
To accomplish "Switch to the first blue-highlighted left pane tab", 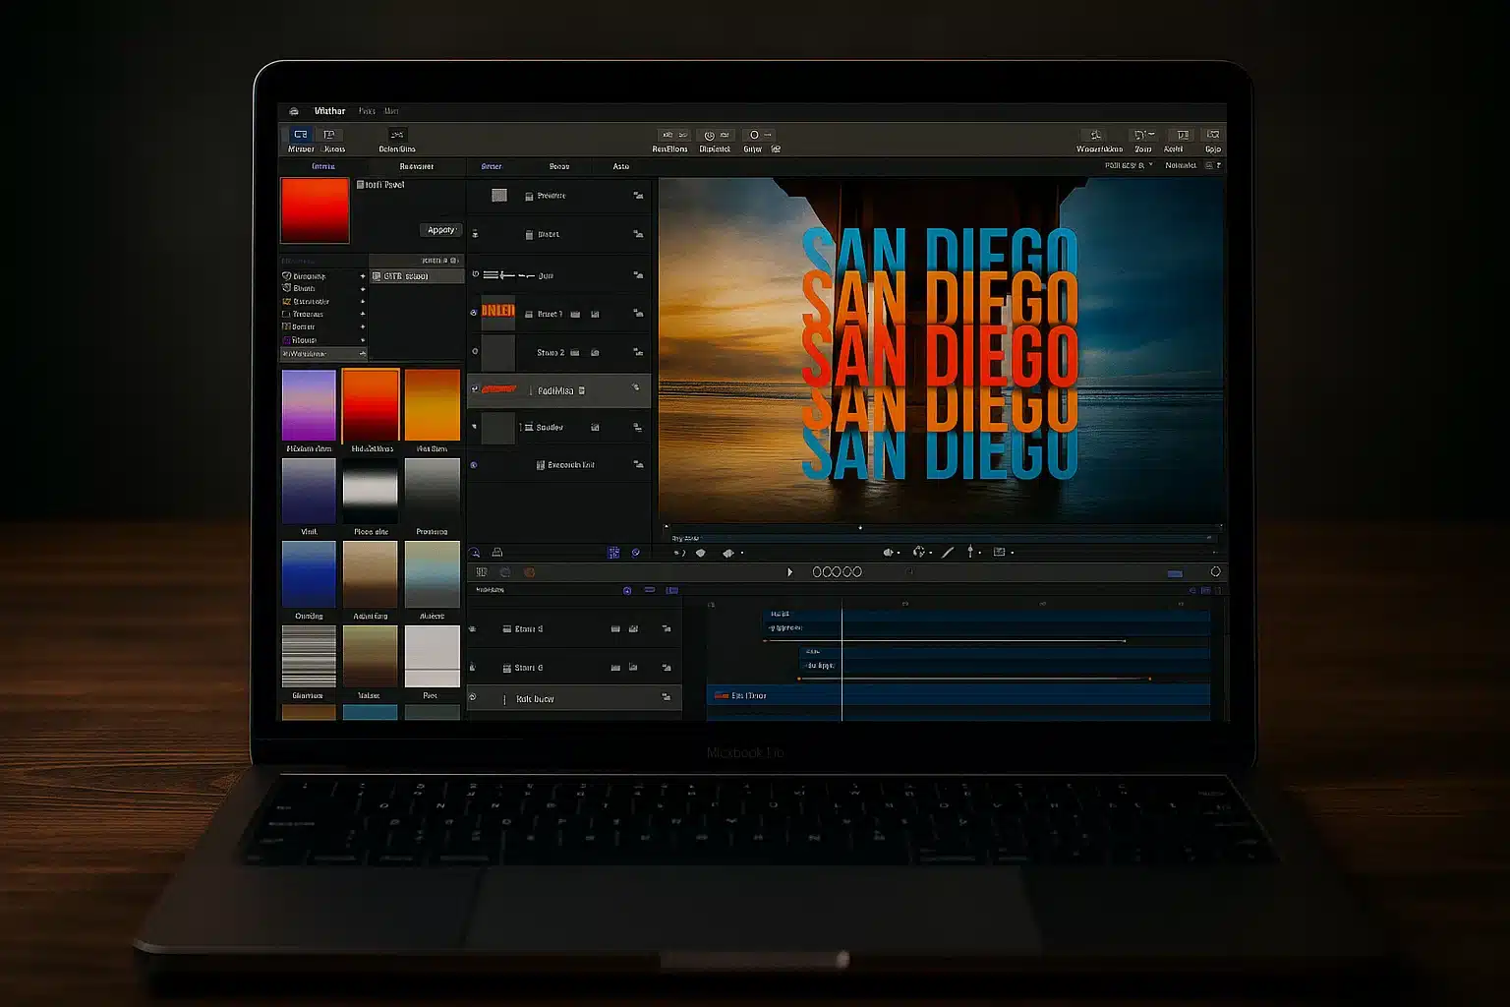I will (323, 166).
